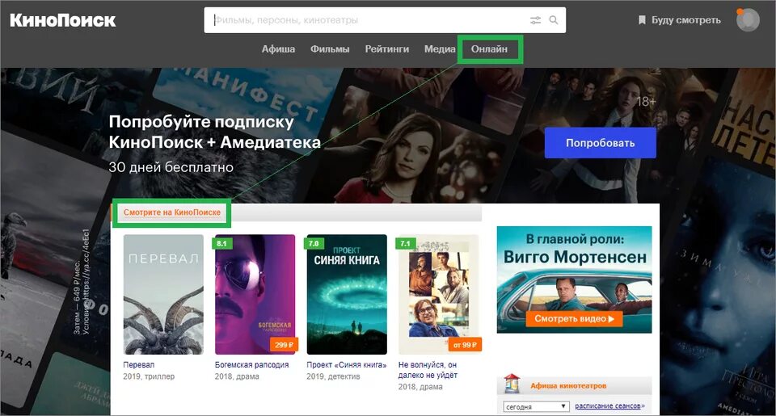Click the Смотреть видео orange button
The width and height of the screenshot is (776, 416).
coord(574,319)
